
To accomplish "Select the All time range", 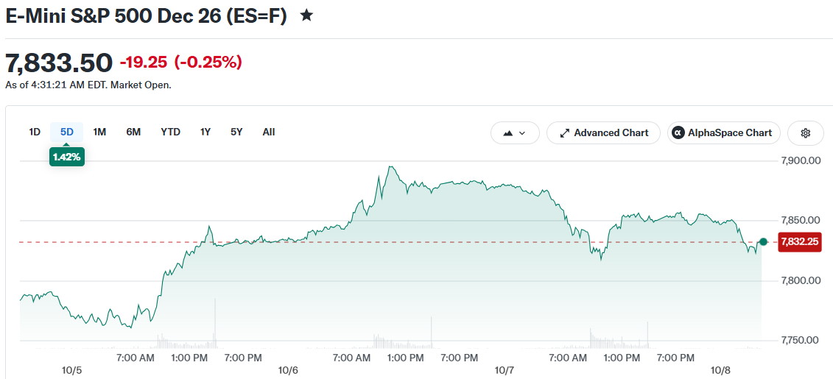I will (269, 132).
